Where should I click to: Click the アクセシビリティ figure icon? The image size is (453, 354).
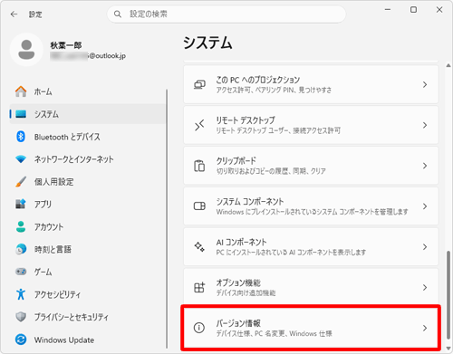pos(21,294)
